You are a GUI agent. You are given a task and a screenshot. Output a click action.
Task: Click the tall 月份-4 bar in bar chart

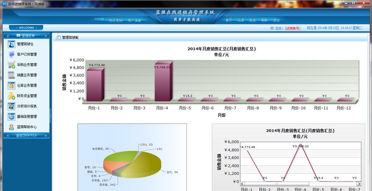tap(163, 81)
